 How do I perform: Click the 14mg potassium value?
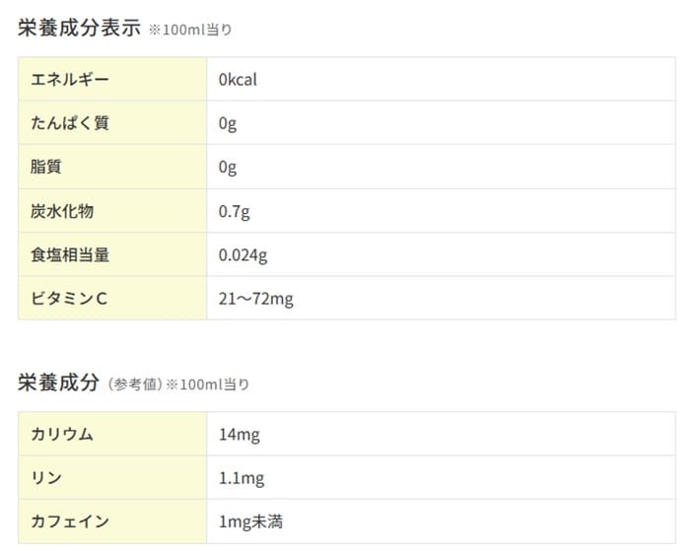pyautogui.click(x=239, y=434)
